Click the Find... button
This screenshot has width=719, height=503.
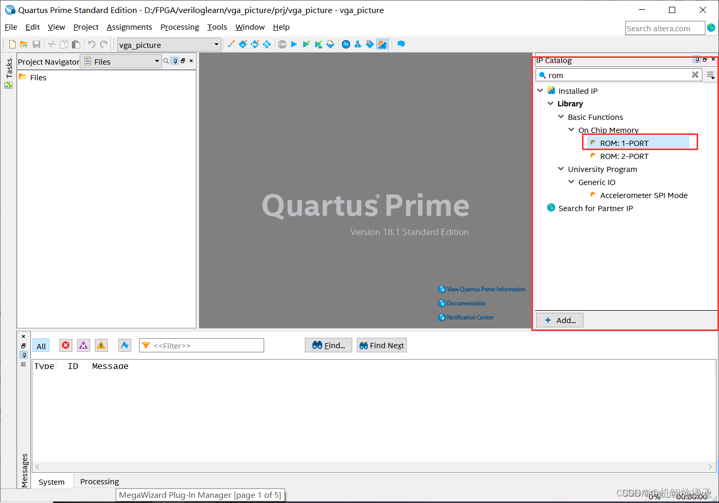pos(328,345)
